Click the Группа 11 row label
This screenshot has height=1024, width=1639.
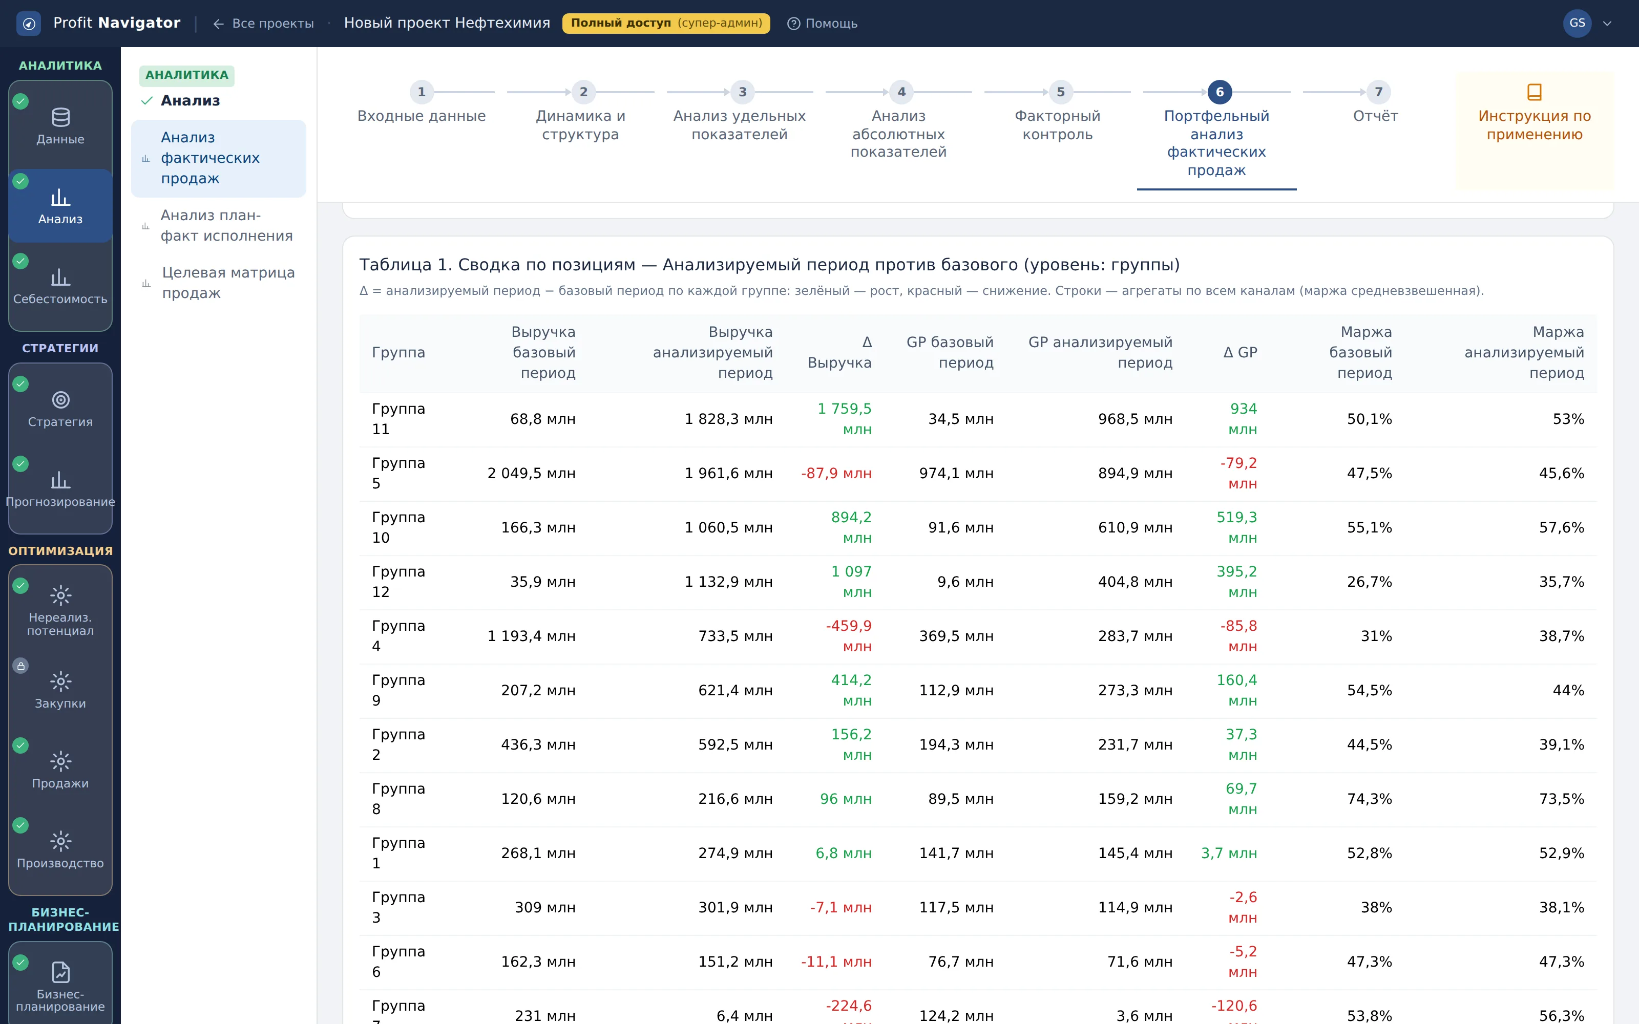pyautogui.click(x=398, y=419)
